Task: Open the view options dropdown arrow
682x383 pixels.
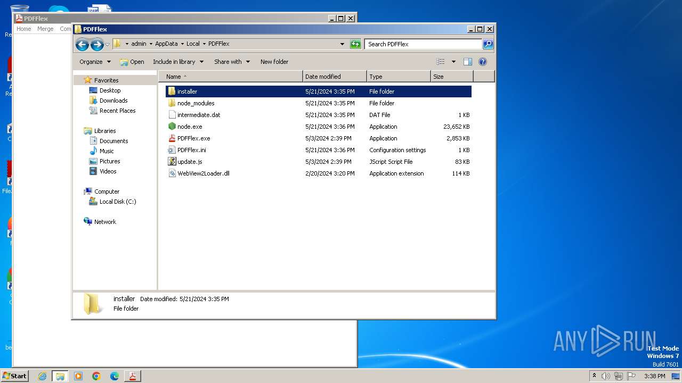Action: 453,62
